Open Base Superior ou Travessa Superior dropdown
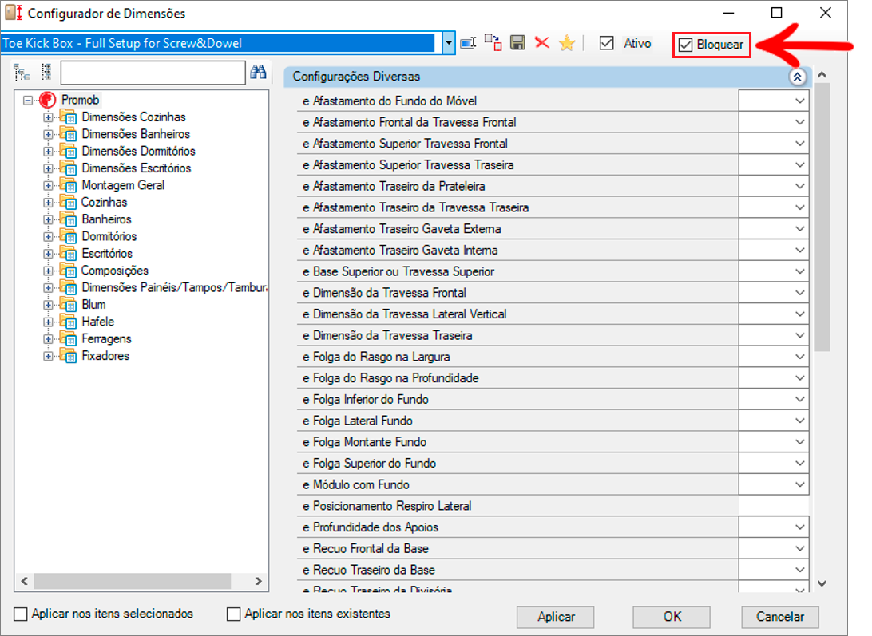 coord(799,272)
